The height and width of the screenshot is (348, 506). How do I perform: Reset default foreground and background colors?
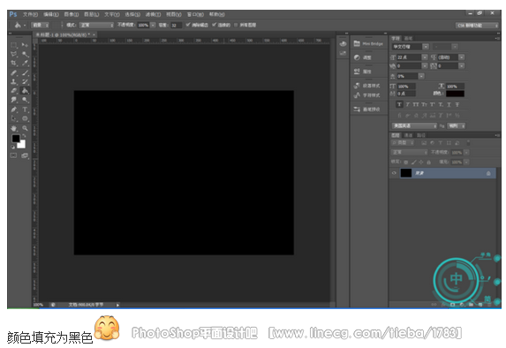point(12,147)
